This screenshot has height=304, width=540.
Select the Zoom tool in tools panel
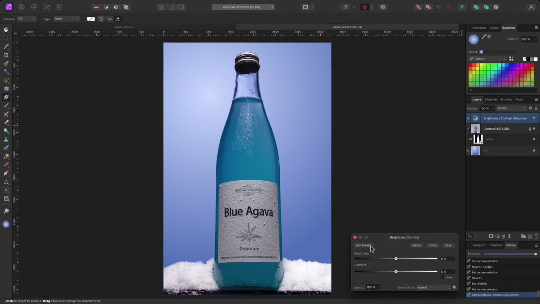pyautogui.click(x=6, y=211)
